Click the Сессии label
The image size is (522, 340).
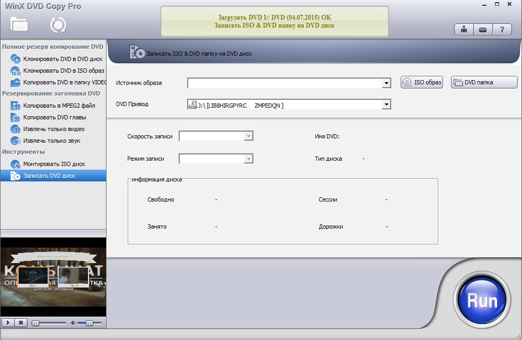coord(328,199)
